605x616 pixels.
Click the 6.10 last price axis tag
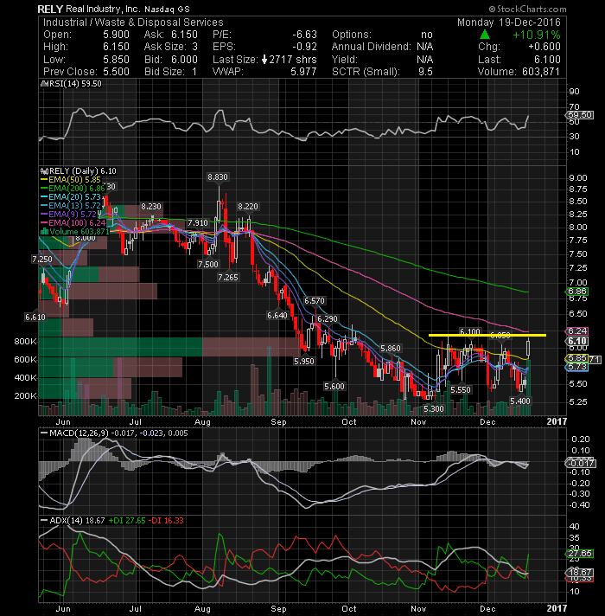[x=576, y=341]
